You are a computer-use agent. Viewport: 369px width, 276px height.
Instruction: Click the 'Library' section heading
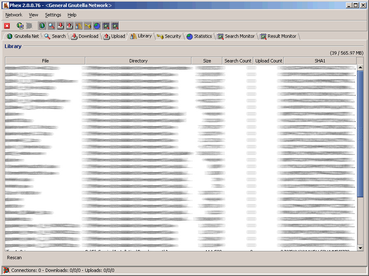tap(13, 46)
